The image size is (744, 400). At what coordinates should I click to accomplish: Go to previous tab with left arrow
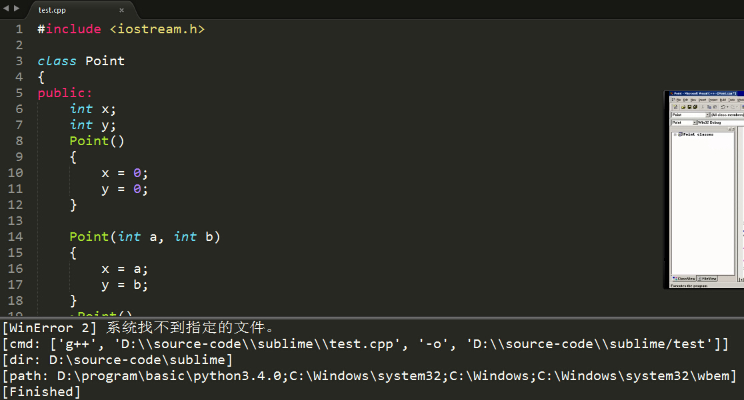pyautogui.click(x=6, y=8)
